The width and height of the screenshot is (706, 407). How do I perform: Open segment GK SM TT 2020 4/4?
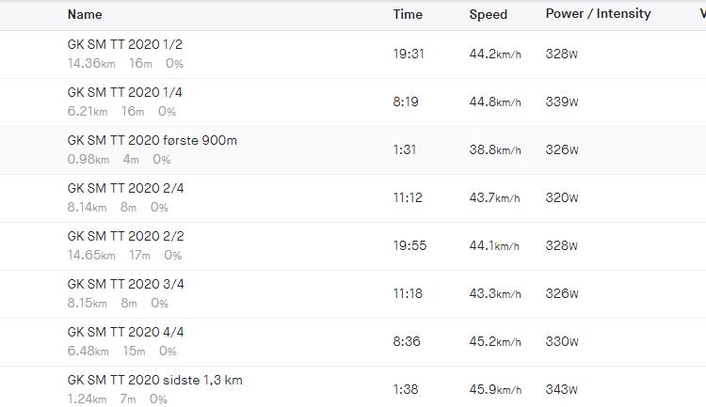125,333
